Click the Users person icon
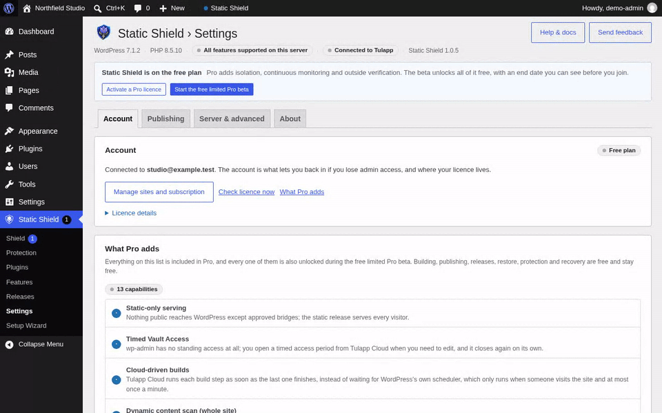 click(x=9, y=167)
